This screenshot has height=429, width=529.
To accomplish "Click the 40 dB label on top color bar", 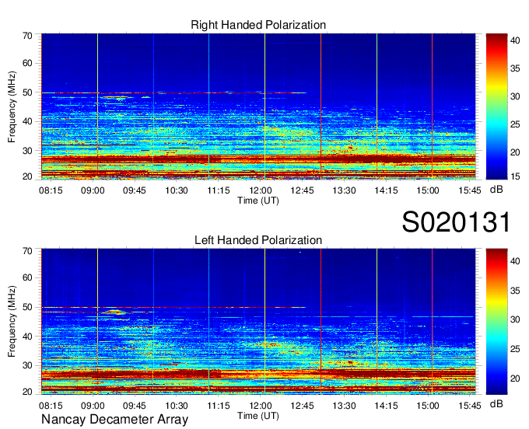I will point(515,40).
